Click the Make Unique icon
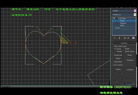Screen dimensions: 138x95 tap(125, 38)
